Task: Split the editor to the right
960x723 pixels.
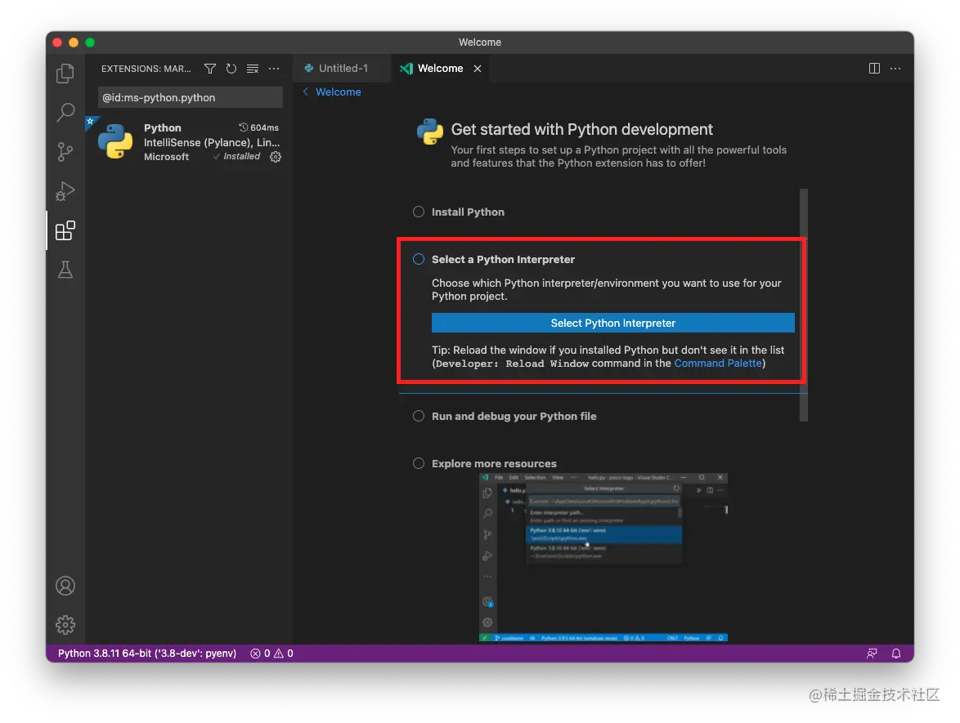Action: point(874,69)
